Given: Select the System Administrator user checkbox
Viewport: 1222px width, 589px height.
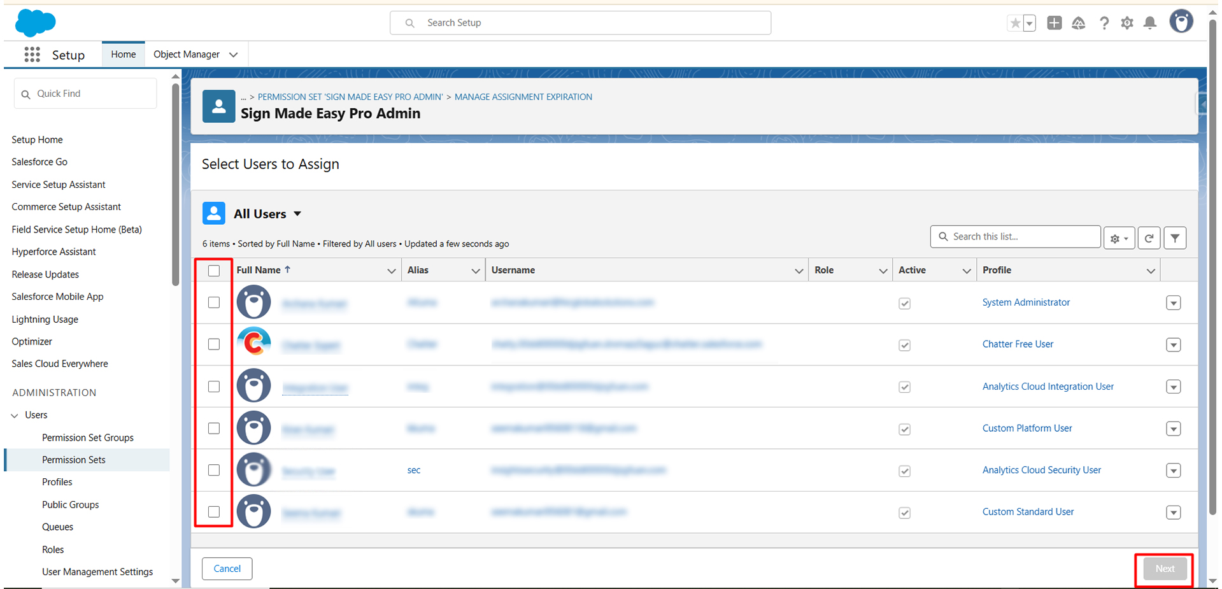Looking at the screenshot, I should click(214, 302).
